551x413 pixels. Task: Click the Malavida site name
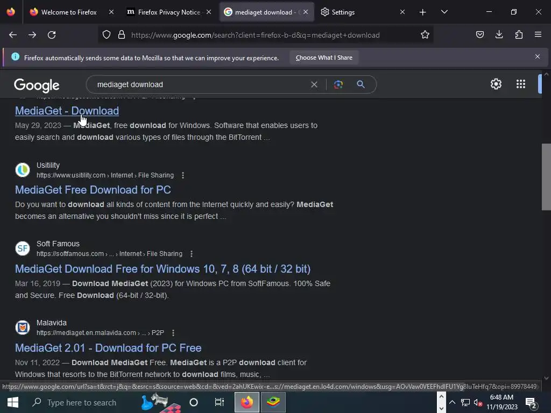tap(51, 323)
